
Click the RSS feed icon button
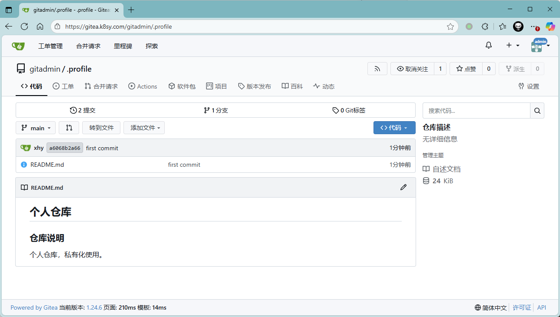(x=377, y=69)
